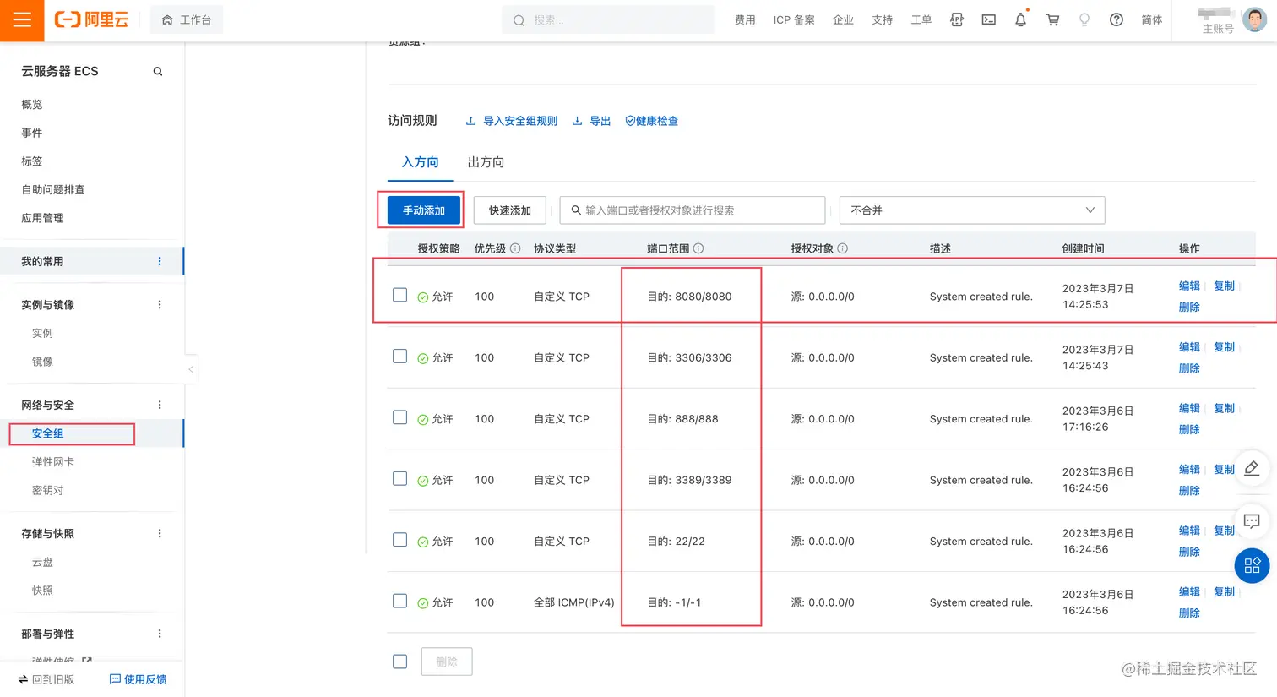Switch to the 入方向 tab
The image size is (1277, 697).
tap(421, 162)
